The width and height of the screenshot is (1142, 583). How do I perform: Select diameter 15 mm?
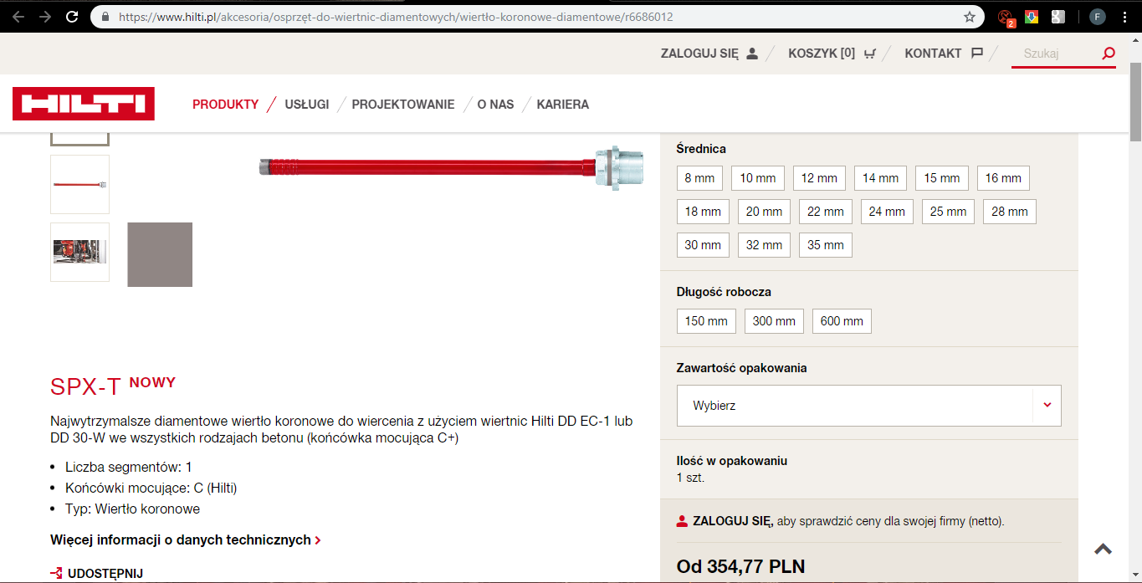coord(942,178)
